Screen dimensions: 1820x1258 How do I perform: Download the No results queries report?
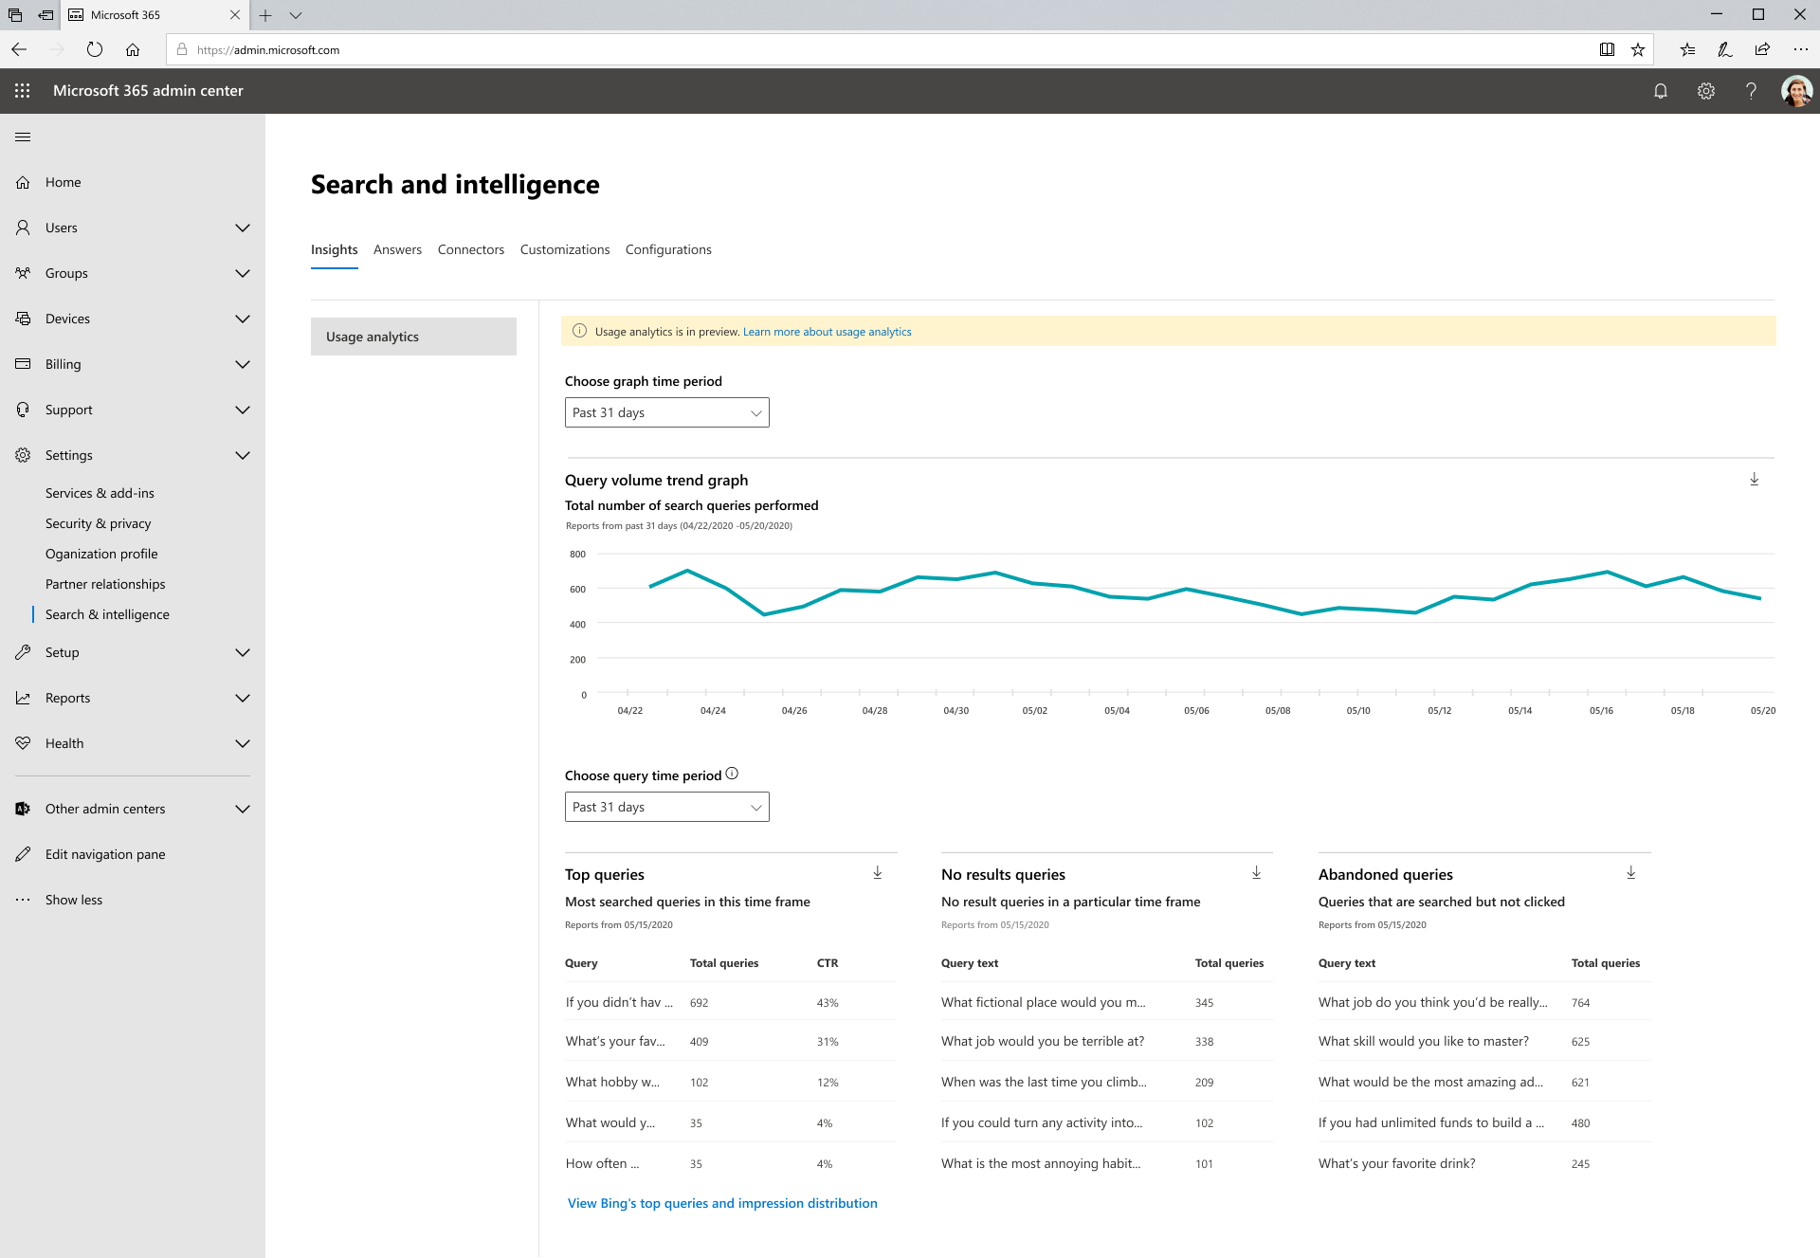[x=1256, y=873]
